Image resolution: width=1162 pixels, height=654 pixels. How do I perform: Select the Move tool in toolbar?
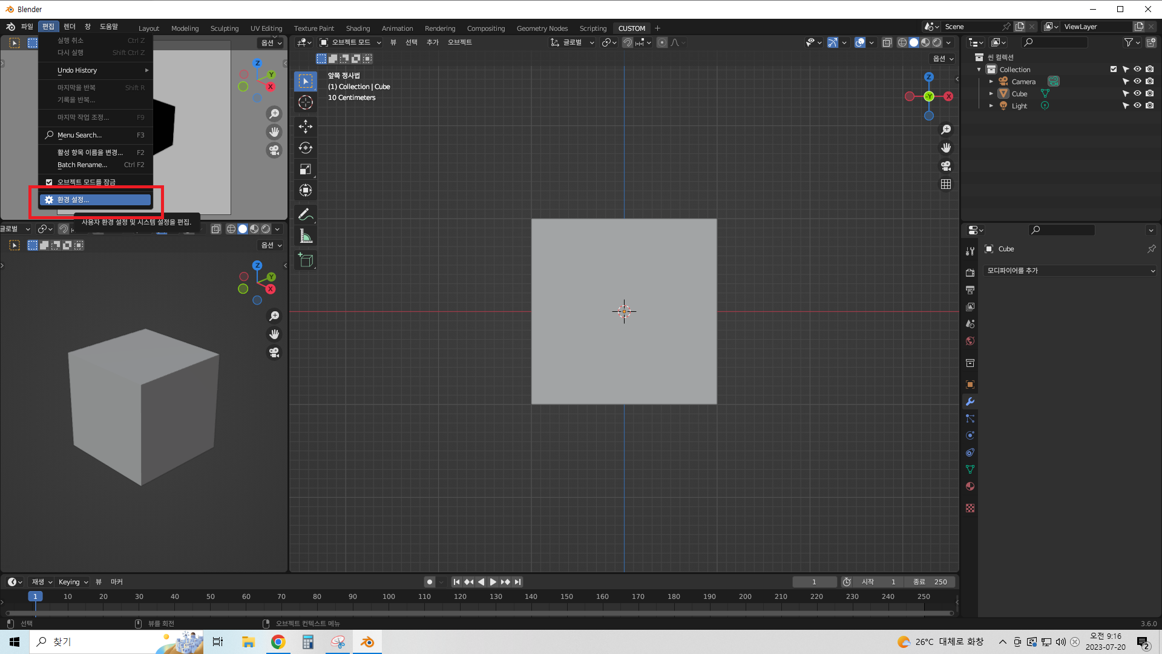point(306,127)
